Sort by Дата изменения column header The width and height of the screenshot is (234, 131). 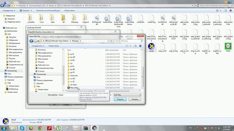(112, 50)
